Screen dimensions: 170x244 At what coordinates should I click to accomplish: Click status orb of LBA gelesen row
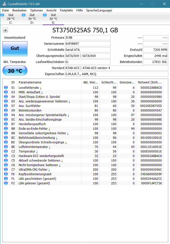pos(6,183)
